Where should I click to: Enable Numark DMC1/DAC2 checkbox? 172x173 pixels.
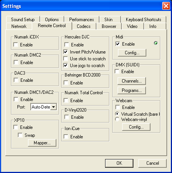click(x=16, y=99)
